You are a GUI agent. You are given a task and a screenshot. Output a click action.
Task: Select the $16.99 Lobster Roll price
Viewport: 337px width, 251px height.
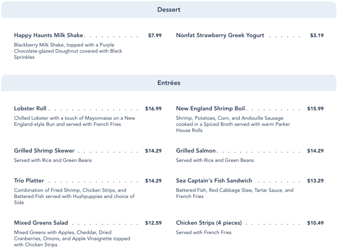(x=153, y=108)
